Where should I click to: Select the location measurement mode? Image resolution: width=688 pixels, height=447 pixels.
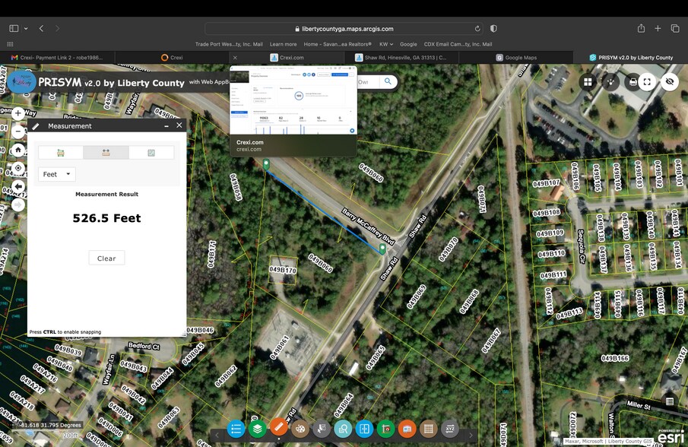[151, 153]
